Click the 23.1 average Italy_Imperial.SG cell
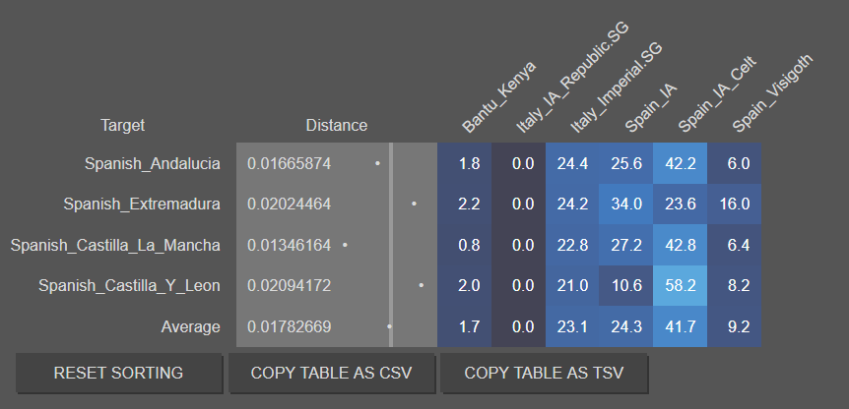The width and height of the screenshot is (849, 409). point(572,326)
